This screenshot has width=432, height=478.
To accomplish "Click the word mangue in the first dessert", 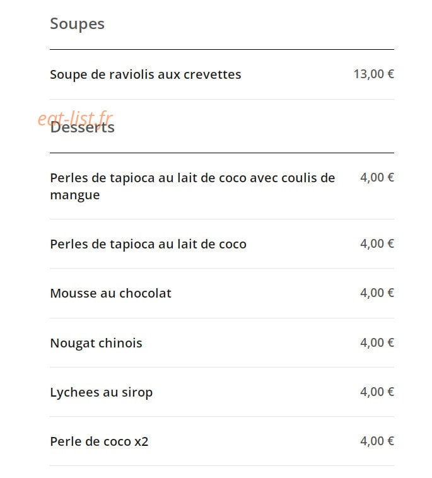I will click(75, 195).
